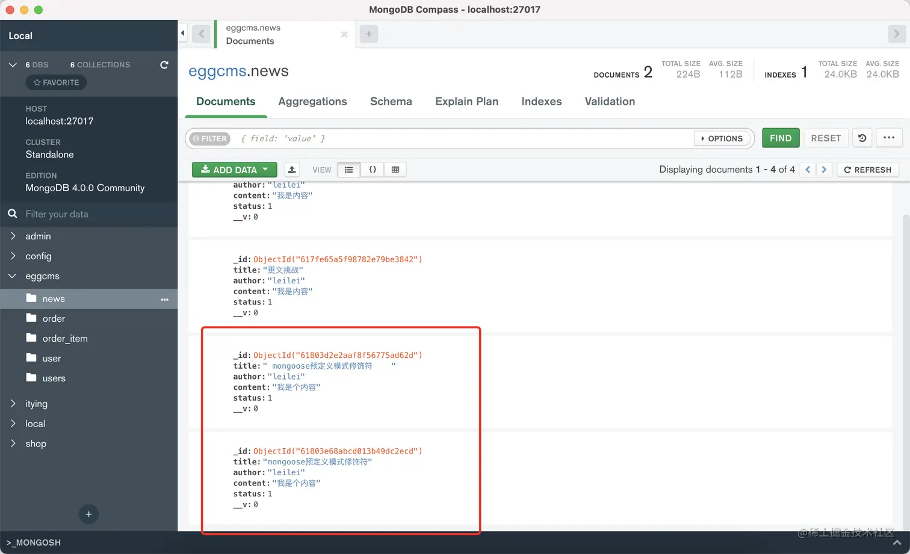Viewport: 910px width, 554px height.
Task: Click MongoDB 4.0.0 Community edition text
Action: pos(85,188)
